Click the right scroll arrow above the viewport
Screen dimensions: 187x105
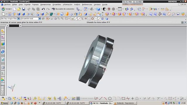[20, 25]
